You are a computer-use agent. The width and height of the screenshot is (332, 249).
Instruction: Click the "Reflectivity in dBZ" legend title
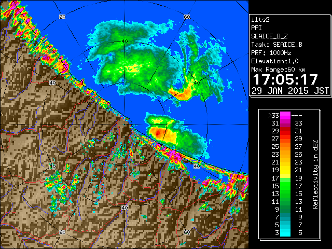click(315, 174)
